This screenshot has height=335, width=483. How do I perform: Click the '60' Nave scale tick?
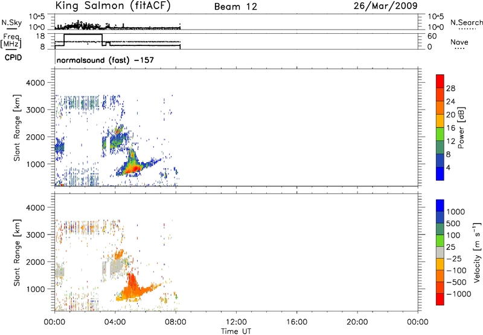[x=432, y=36]
